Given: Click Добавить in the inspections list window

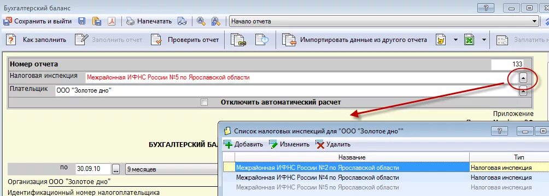Looking at the screenshot, I should click(x=249, y=144).
